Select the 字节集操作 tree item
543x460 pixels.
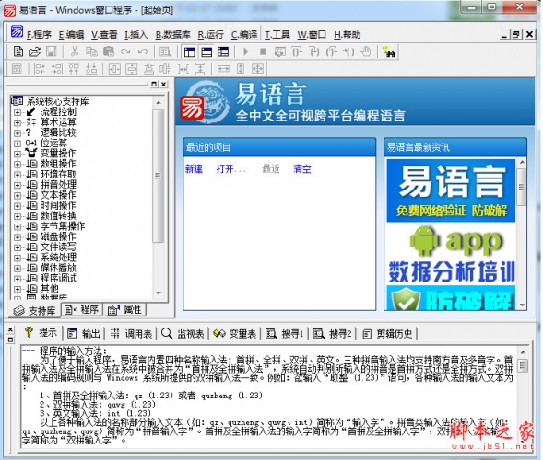click(63, 226)
